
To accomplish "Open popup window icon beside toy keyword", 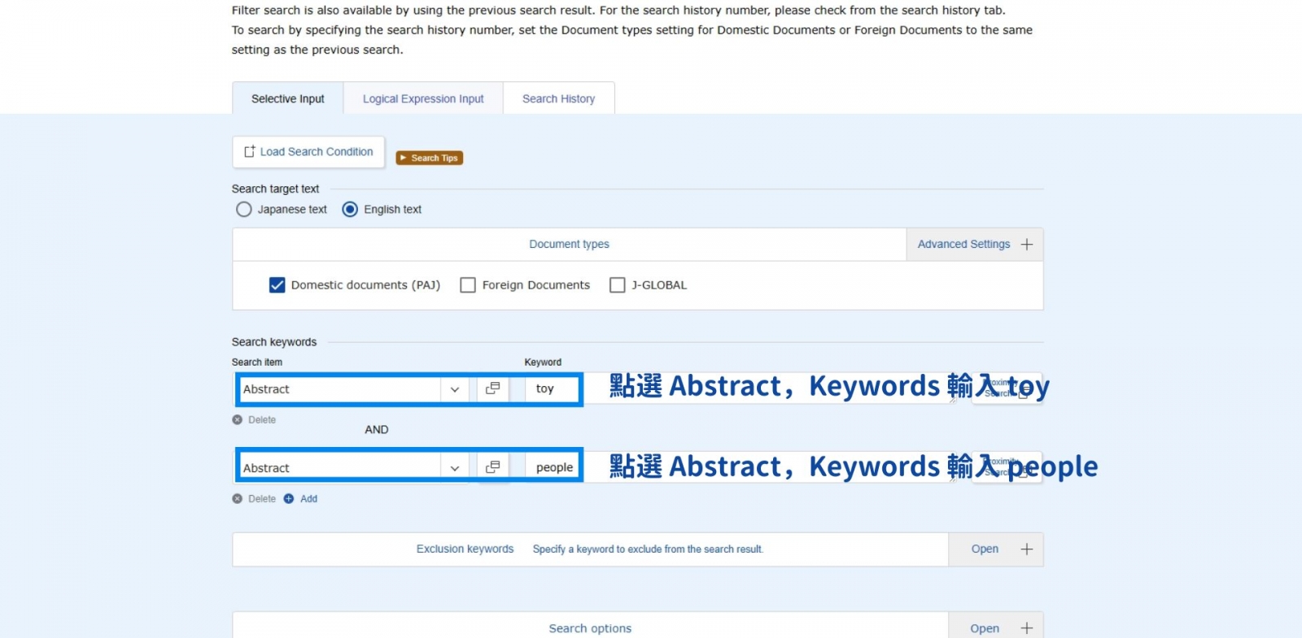I will pos(492,388).
